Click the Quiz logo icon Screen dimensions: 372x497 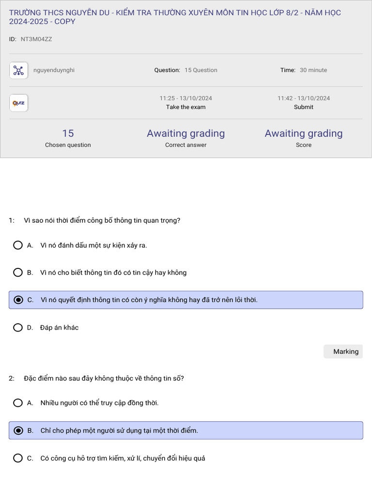point(18,103)
